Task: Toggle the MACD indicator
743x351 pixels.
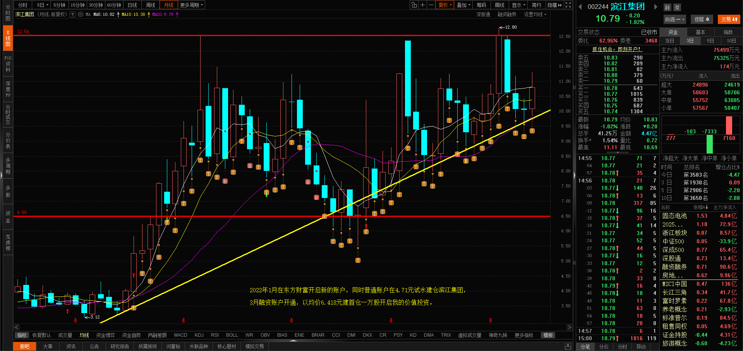Action: coord(180,335)
